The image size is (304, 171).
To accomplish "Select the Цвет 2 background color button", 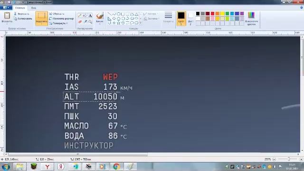I will (190, 18).
